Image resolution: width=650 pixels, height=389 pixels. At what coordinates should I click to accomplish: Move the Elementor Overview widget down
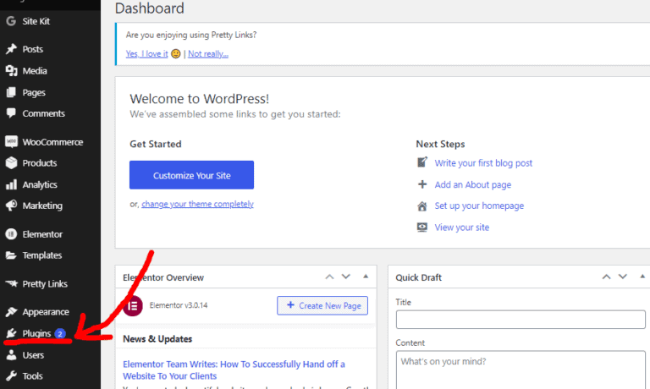pos(345,277)
